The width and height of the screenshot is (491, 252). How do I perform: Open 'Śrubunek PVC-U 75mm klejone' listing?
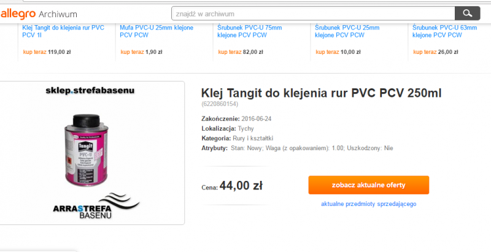[250, 31]
